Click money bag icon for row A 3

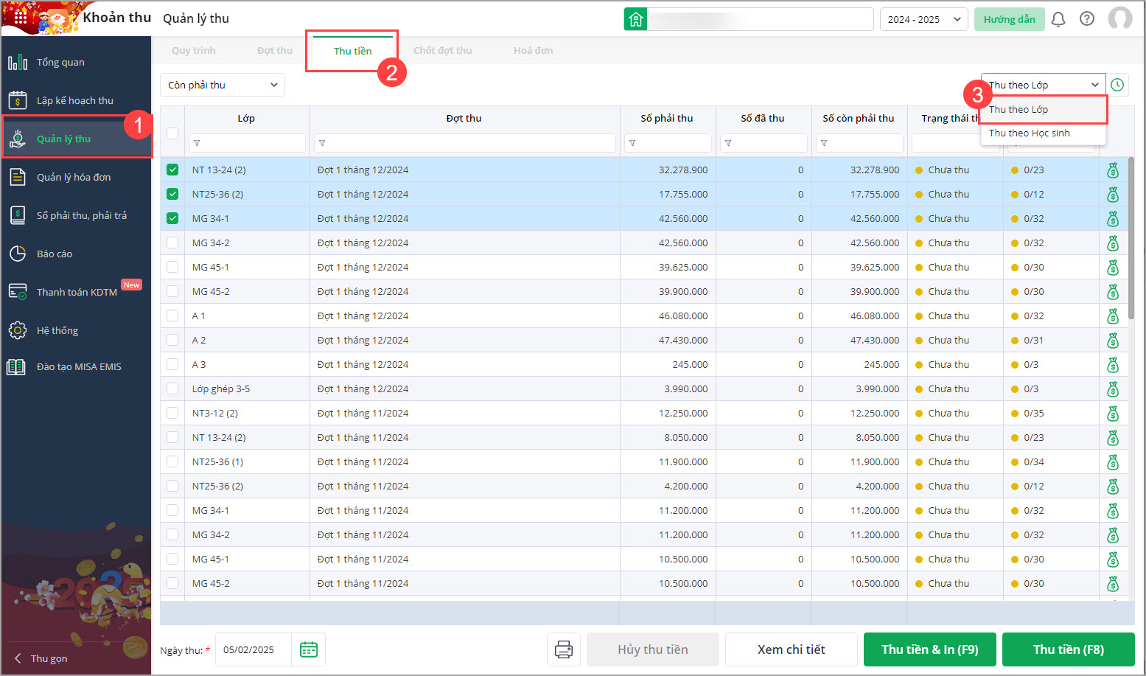1113,365
